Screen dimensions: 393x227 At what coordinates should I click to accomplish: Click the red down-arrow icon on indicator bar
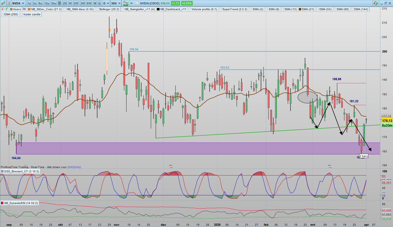3,9
